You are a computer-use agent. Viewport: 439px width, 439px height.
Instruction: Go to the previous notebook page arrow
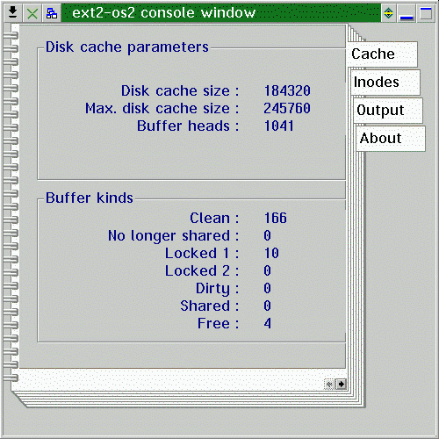click(329, 384)
